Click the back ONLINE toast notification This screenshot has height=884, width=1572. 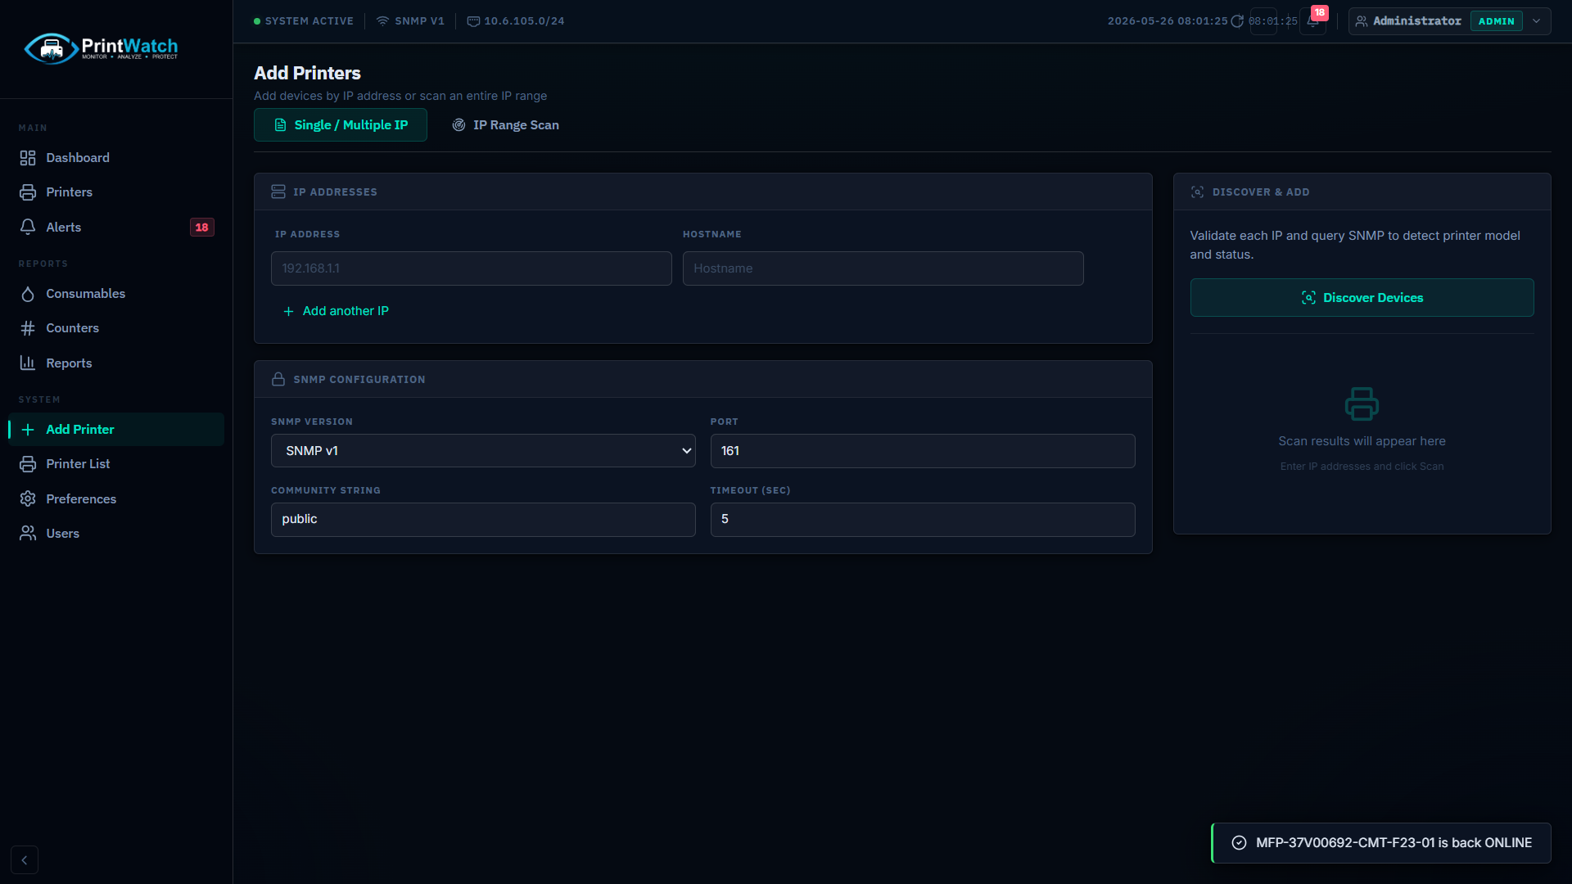(x=1381, y=843)
